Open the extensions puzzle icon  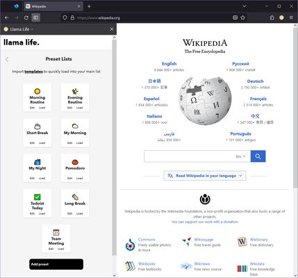[272, 17]
